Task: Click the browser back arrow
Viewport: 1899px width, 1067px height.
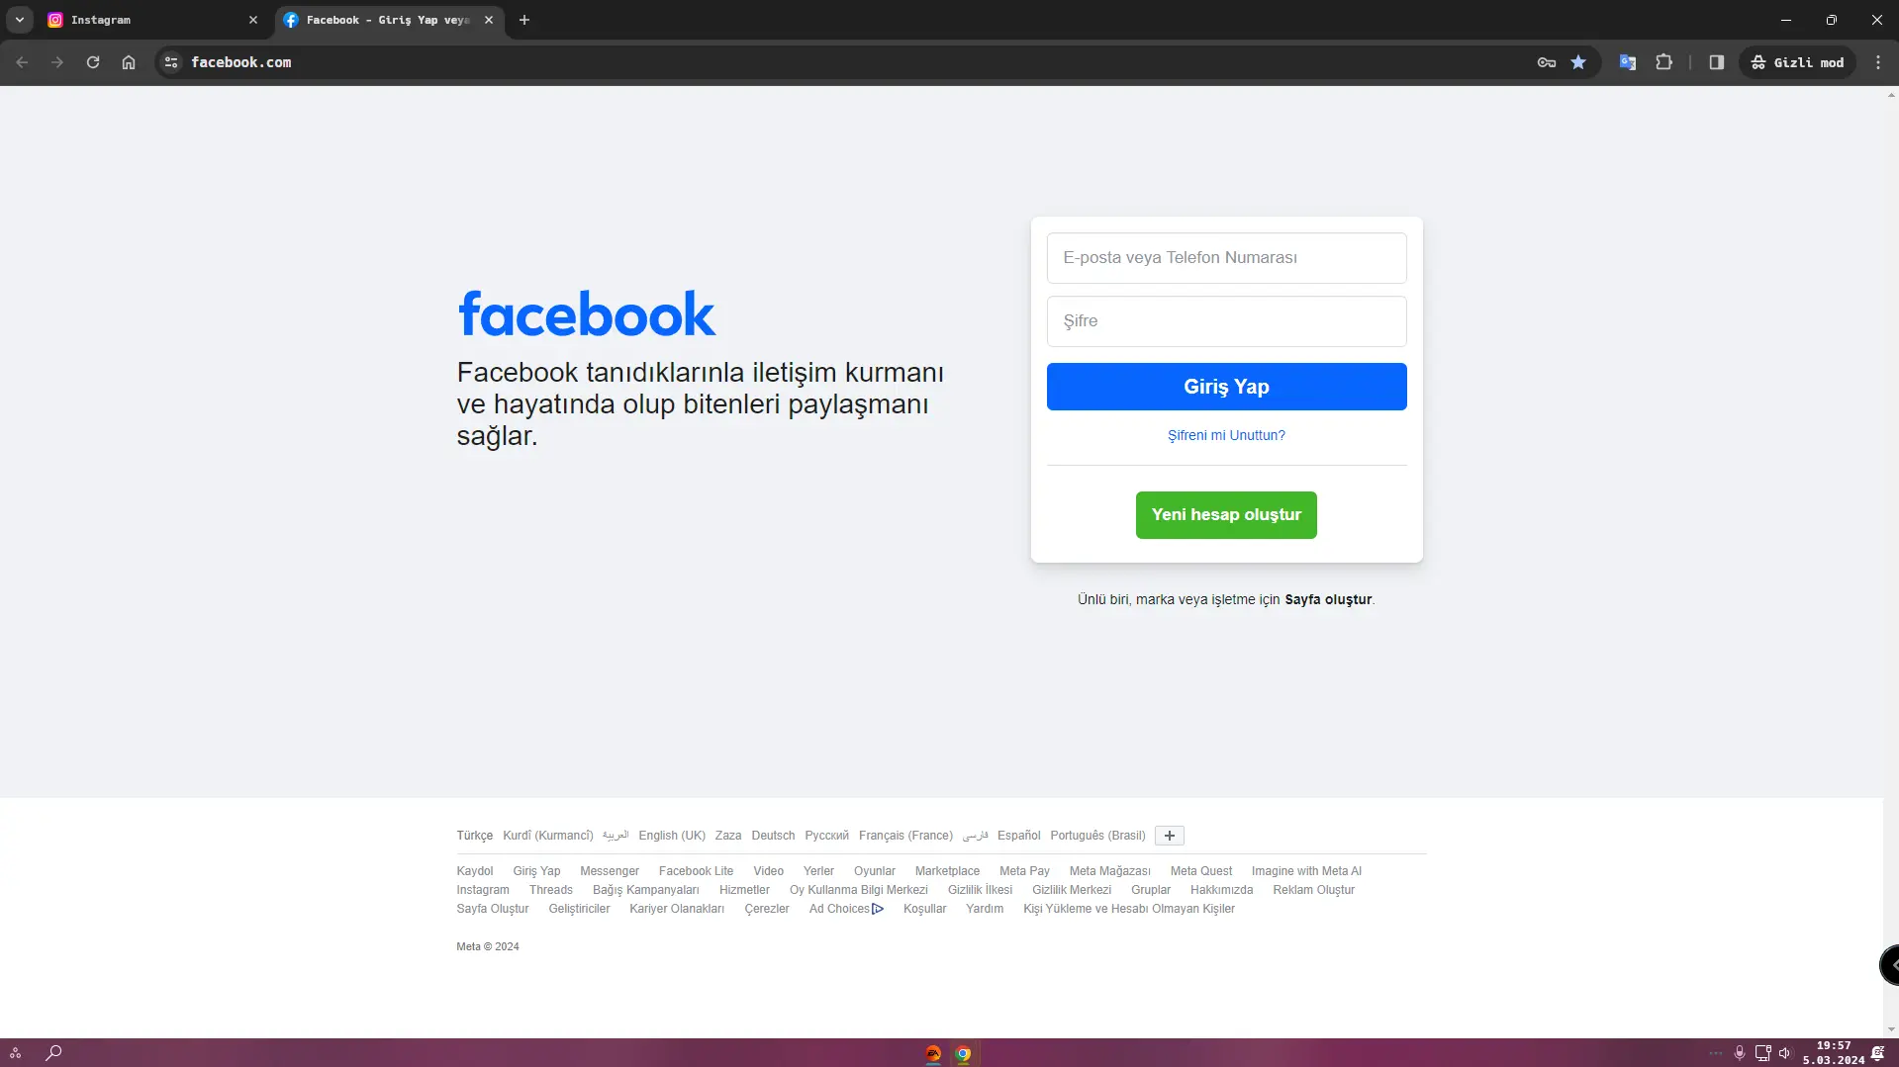Action: [22, 62]
